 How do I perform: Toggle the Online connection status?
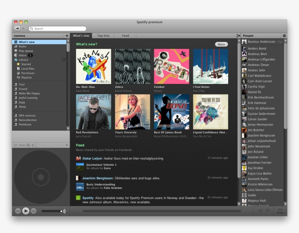click(x=280, y=211)
